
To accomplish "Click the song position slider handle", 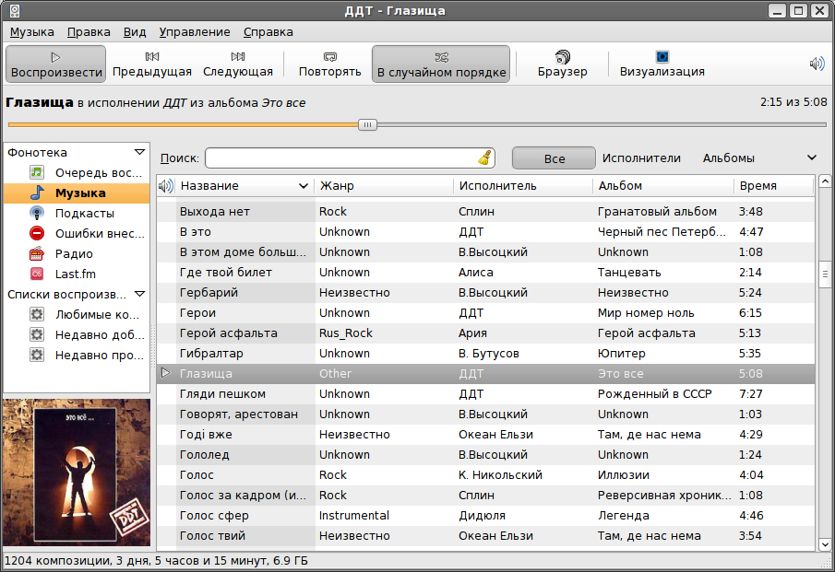I will (367, 125).
